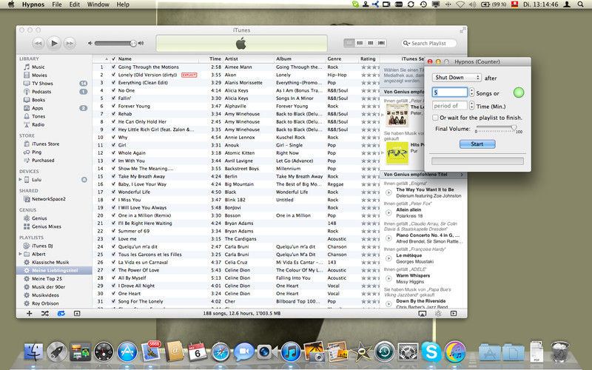Uncheck the song Forever Young
The image size is (592, 370).
click(113, 106)
